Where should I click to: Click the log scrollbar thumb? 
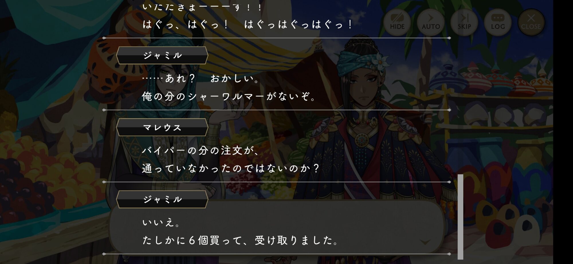[x=460, y=217]
